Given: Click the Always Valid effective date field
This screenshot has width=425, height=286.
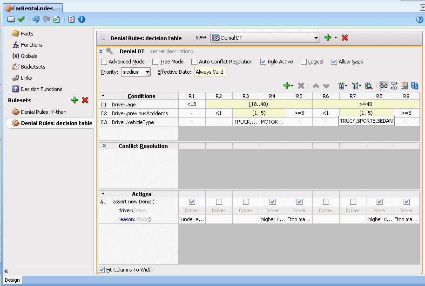Looking at the screenshot, I should pos(209,72).
